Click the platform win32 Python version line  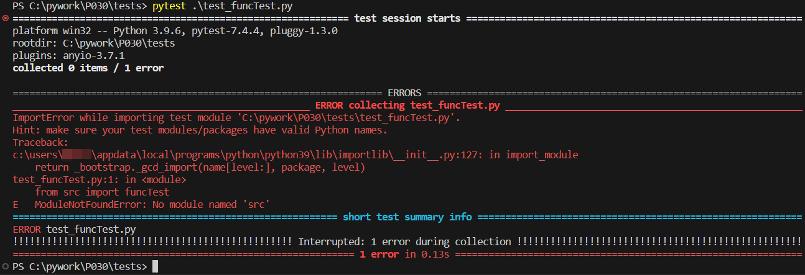click(175, 31)
